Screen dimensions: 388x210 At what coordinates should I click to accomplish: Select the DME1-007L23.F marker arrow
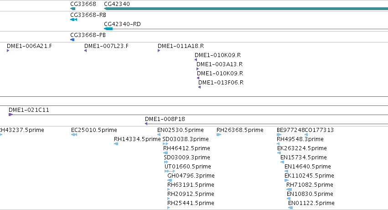(85, 51)
